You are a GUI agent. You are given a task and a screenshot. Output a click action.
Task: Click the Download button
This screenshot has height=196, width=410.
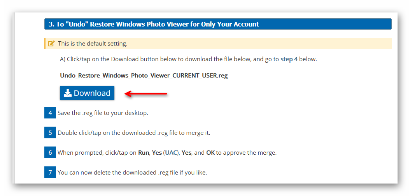[x=87, y=93]
